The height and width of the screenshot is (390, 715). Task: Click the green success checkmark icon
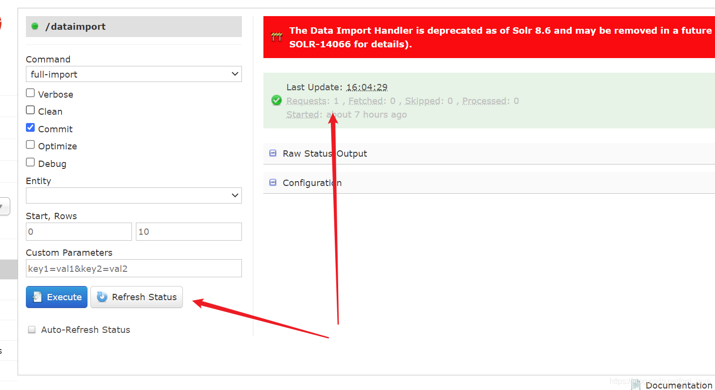pos(277,100)
